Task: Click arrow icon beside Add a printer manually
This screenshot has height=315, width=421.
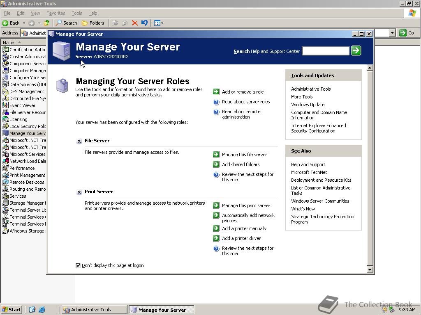Action: coord(216,228)
